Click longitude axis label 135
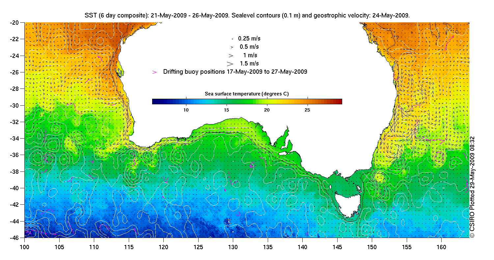 tap(268, 247)
